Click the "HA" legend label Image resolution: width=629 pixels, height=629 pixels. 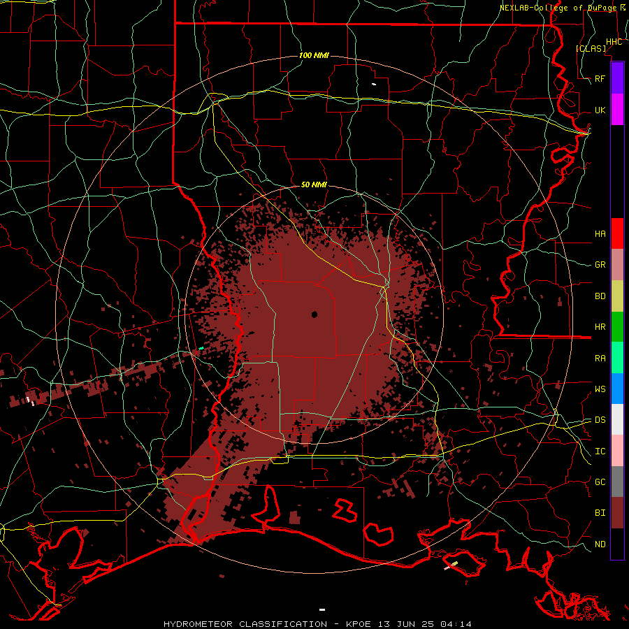[600, 234]
